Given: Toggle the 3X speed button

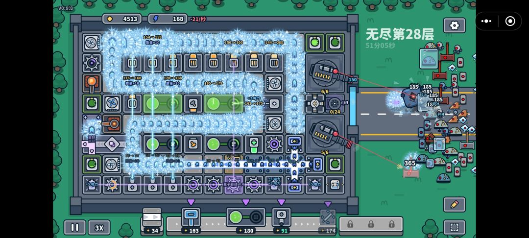Looking at the screenshot, I should coord(99,228).
